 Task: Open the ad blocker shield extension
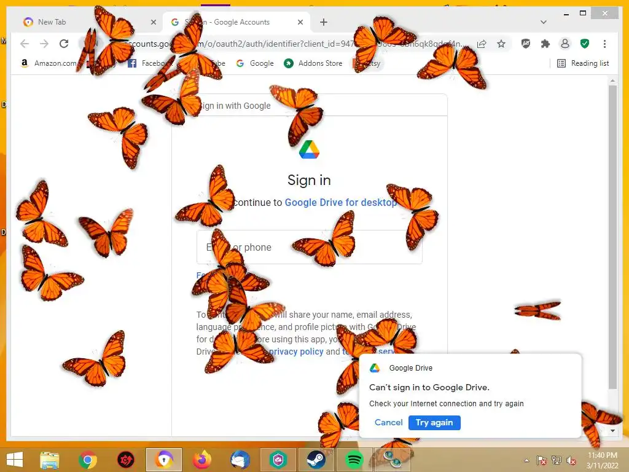pos(526,44)
